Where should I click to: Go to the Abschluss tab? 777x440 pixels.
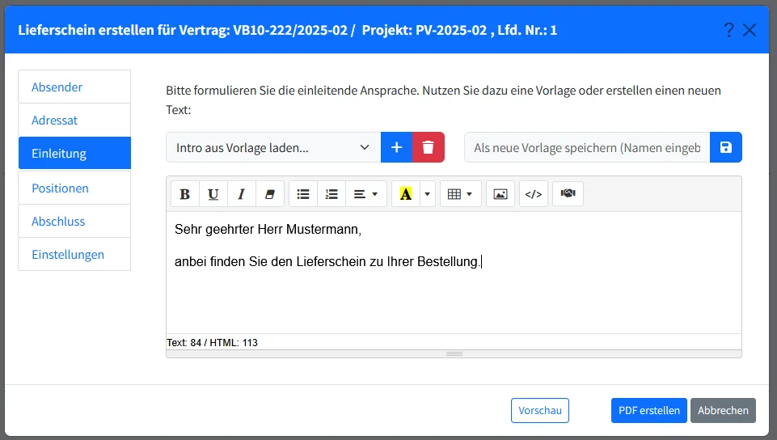[74, 221]
